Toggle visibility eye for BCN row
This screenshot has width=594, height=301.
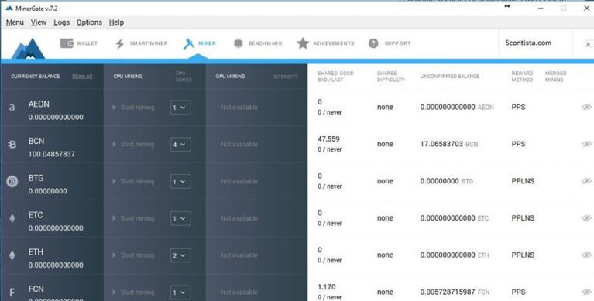pos(586,144)
